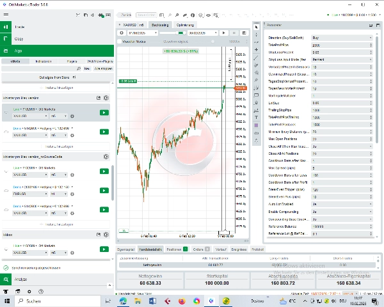Viewport: 384px width, 307px height.
Task: Open the Copy section in sidebar
Action: point(57,38)
